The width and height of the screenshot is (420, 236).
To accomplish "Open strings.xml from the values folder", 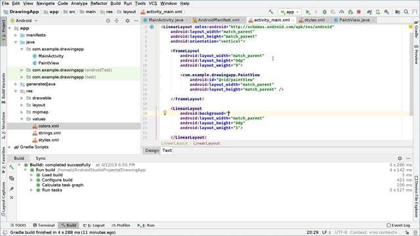I will point(49,133).
